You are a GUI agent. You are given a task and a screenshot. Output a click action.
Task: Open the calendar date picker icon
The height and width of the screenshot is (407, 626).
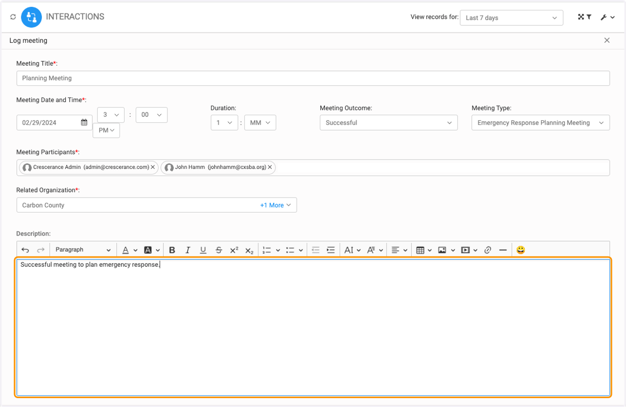84,122
